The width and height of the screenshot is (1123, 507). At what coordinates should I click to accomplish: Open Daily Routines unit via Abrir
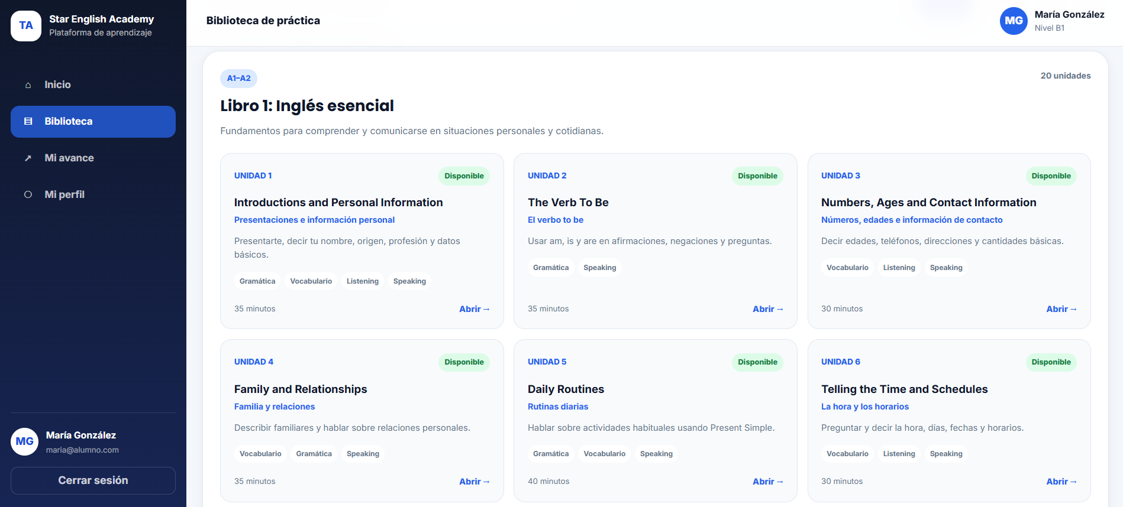[768, 482]
